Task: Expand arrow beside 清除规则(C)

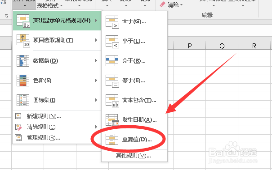Action: click(96, 127)
